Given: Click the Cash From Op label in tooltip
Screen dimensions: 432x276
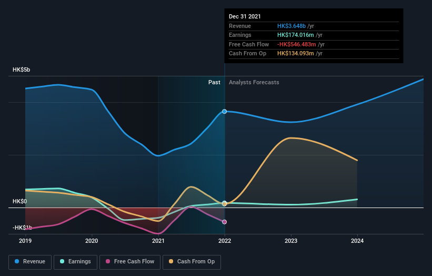Looking at the screenshot, I should tap(247, 54).
